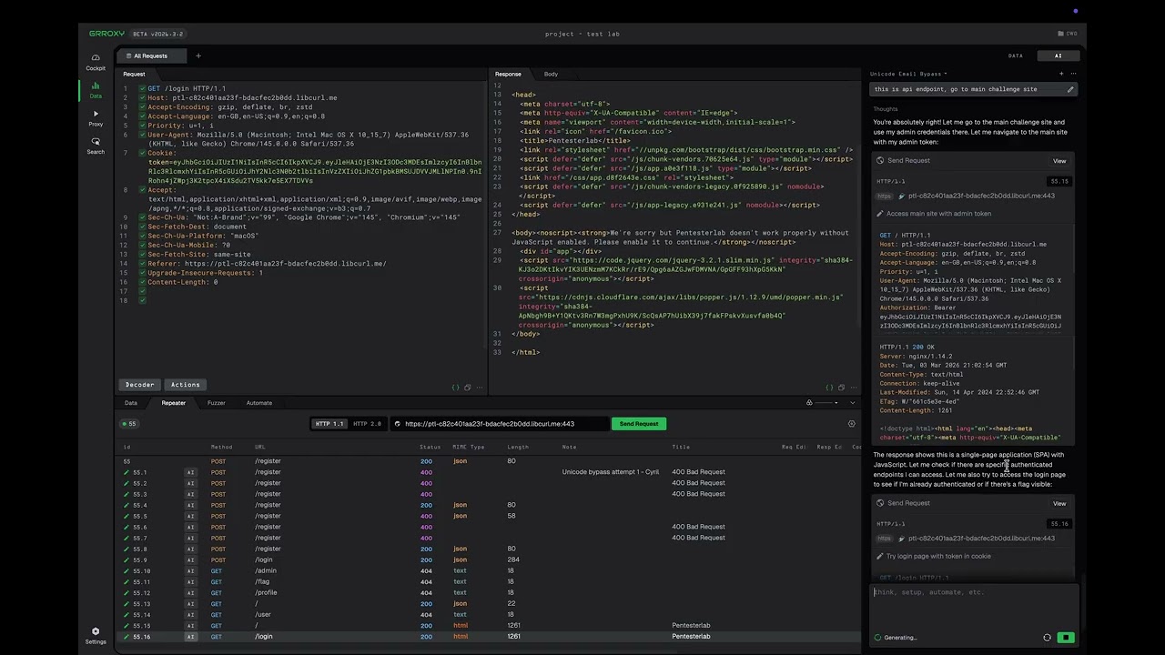Open the Fuzzer tab
Screen dimensions: 1165x655
pyautogui.click(x=216, y=402)
